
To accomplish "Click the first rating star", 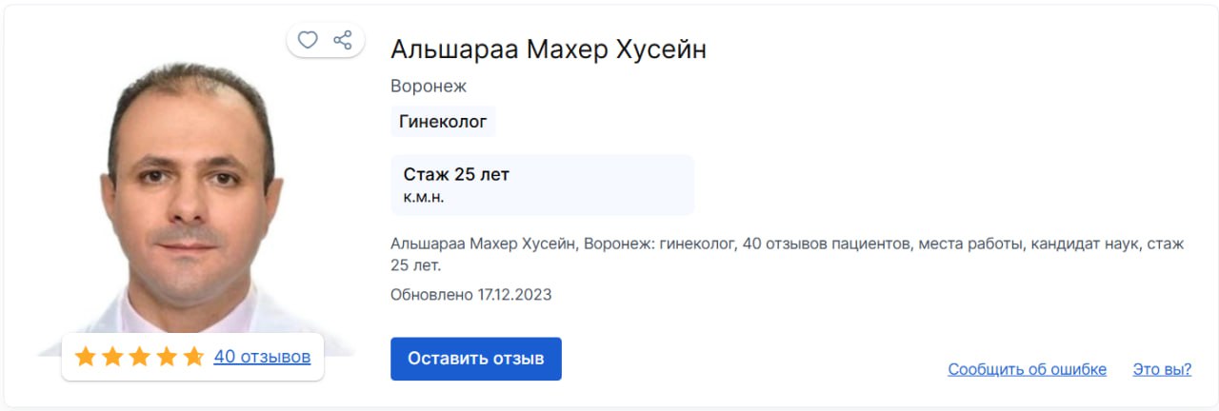I will click(86, 357).
